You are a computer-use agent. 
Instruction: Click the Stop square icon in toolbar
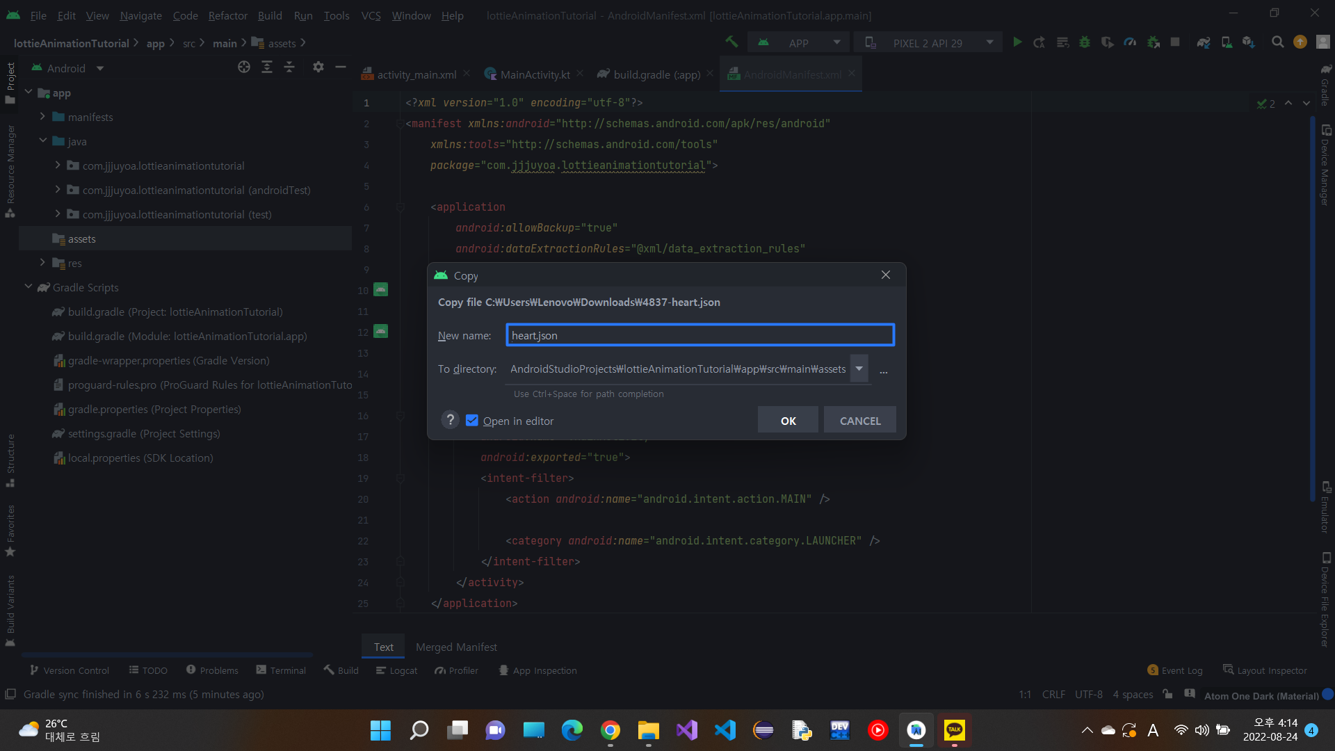1175,42
